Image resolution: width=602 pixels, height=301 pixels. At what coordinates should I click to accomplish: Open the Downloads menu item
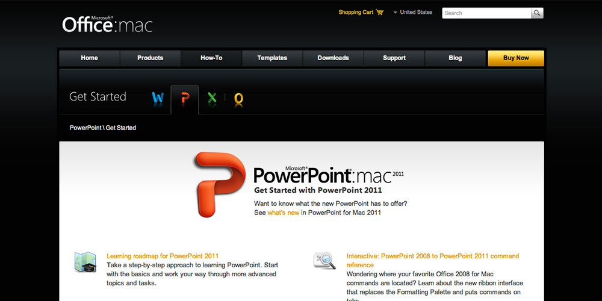point(333,58)
